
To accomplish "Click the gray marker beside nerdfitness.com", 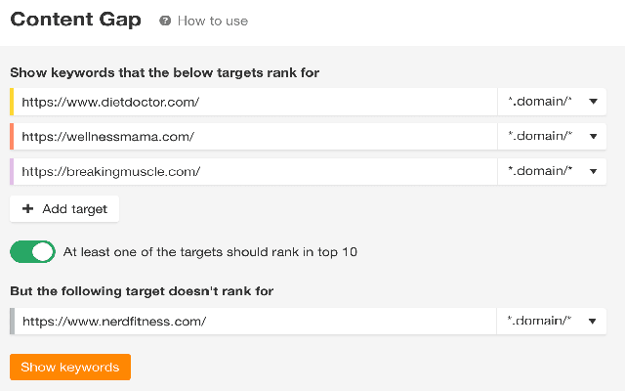I will [12, 321].
